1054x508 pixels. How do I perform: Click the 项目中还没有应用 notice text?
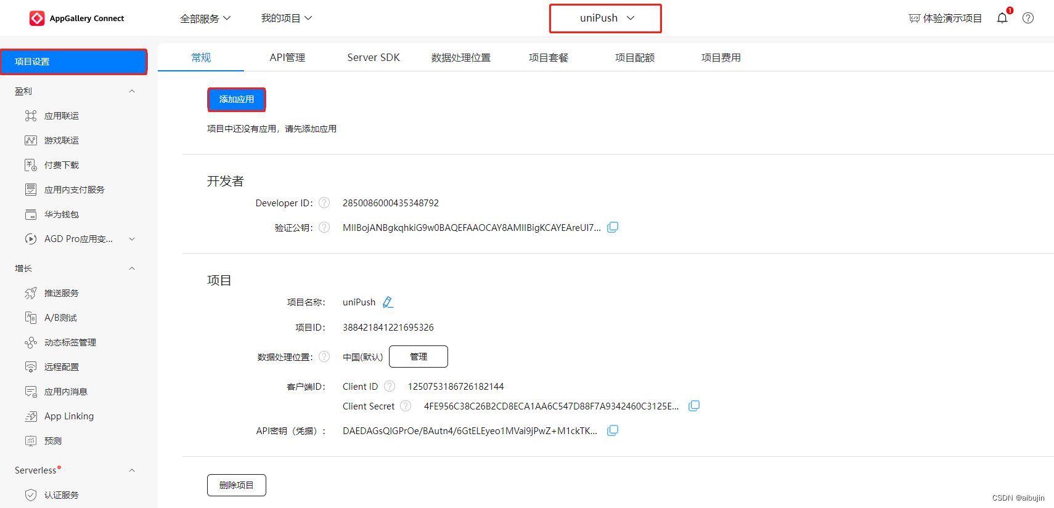tap(272, 129)
